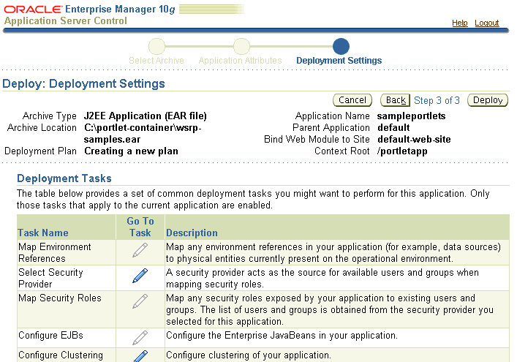
Task: Click the Description column header
Action: [x=192, y=233]
